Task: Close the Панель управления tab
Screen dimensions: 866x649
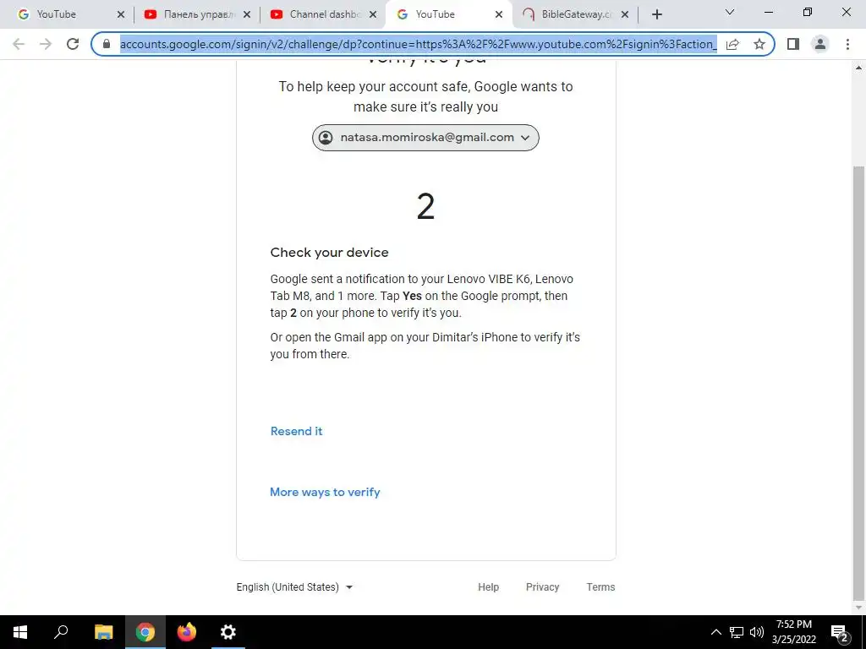Action: click(247, 14)
